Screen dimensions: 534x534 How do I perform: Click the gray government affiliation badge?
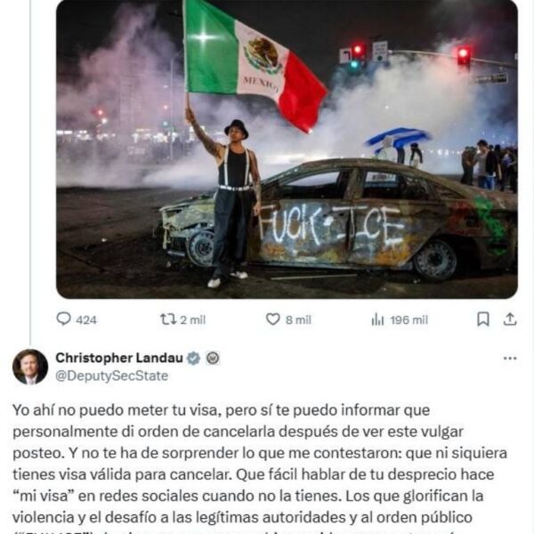coord(213,359)
